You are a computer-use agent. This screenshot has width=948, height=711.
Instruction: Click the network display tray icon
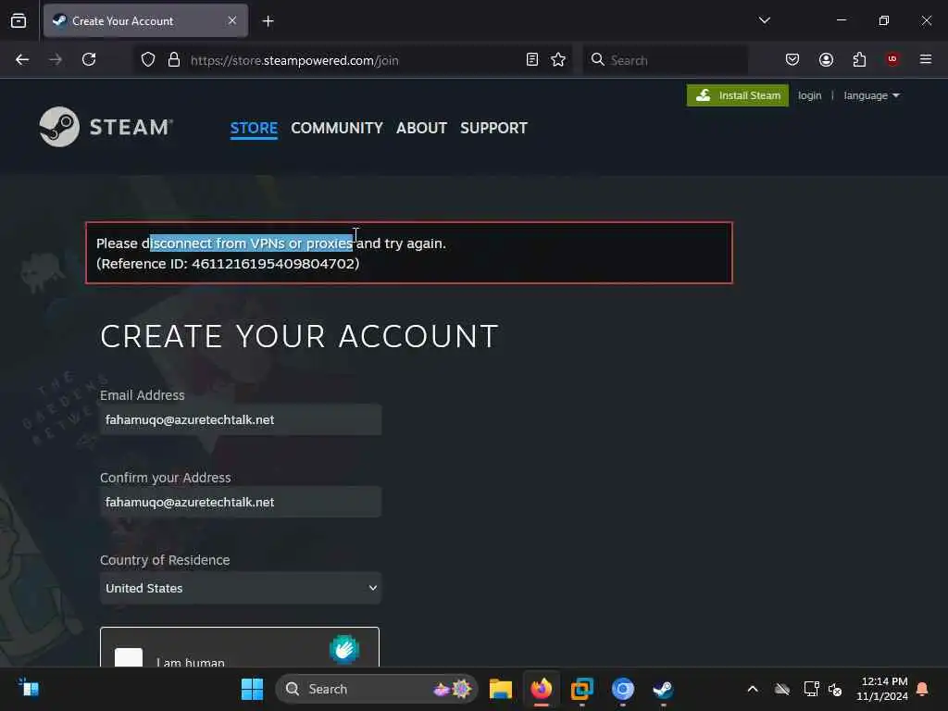point(811,689)
